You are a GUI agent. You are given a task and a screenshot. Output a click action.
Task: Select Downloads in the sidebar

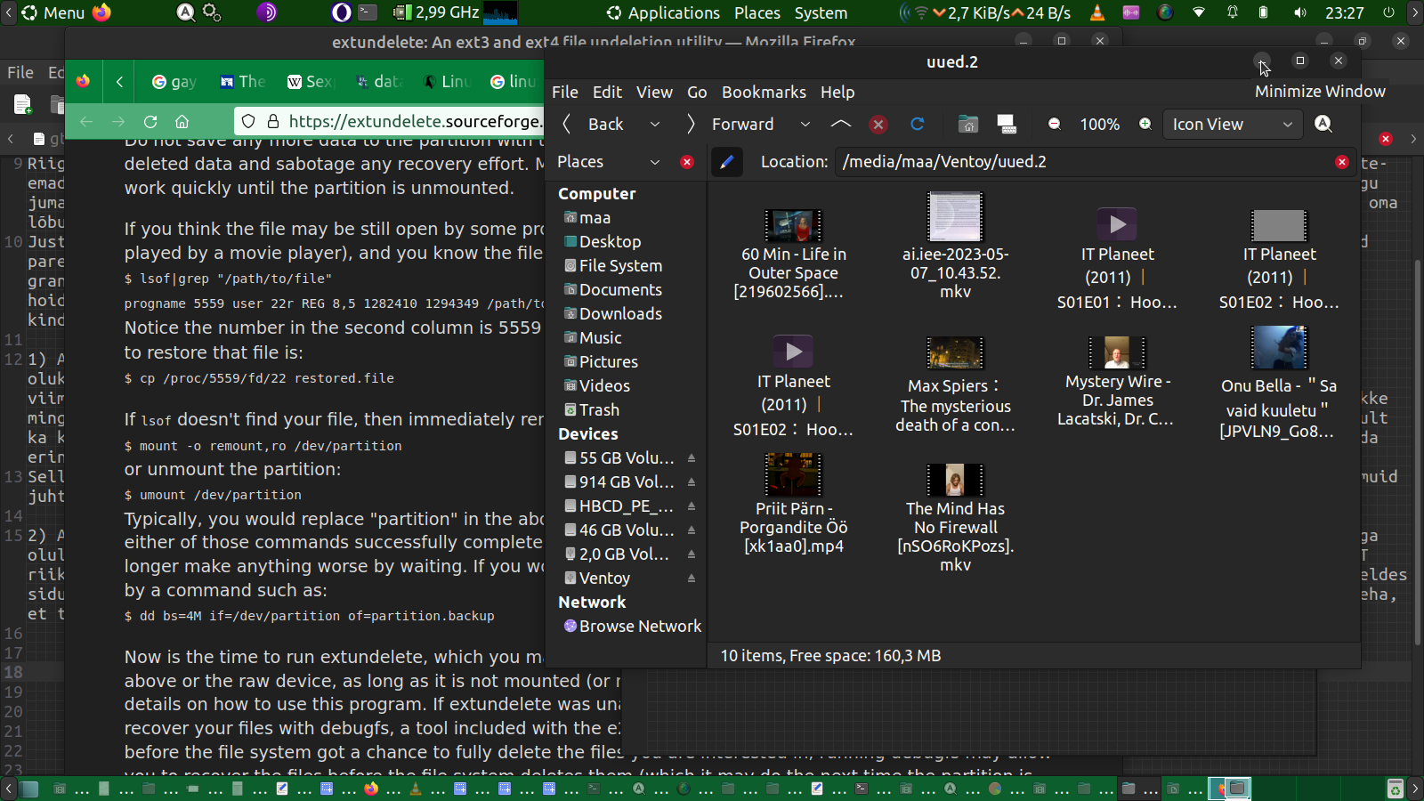[x=620, y=314]
